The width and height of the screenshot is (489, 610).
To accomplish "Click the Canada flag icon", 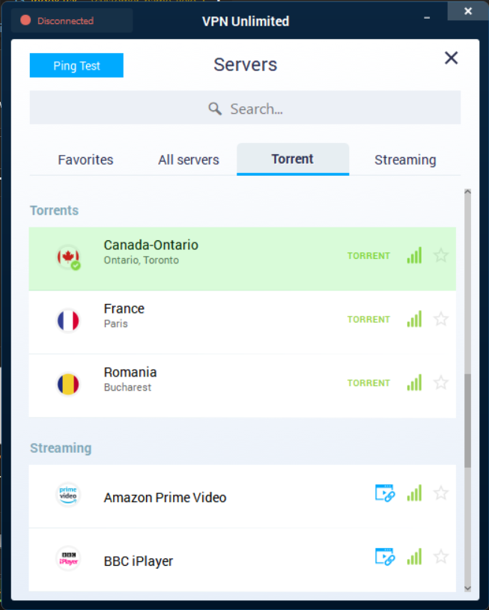I will pyautogui.click(x=69, y=257).
